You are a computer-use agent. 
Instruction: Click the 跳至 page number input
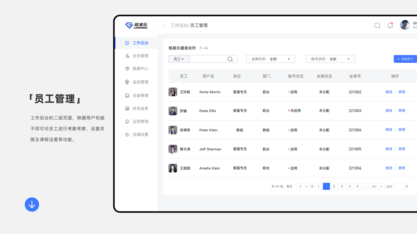click(399, 186)
